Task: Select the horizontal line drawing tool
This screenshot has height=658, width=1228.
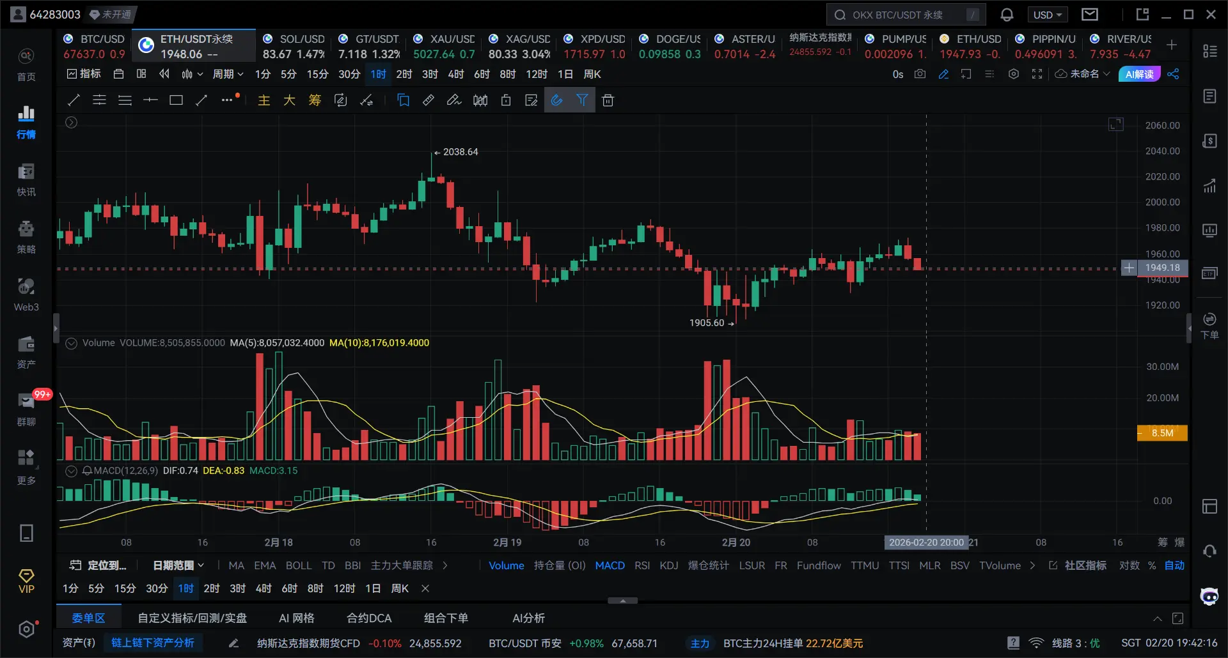Action: (x=150, y=100)
